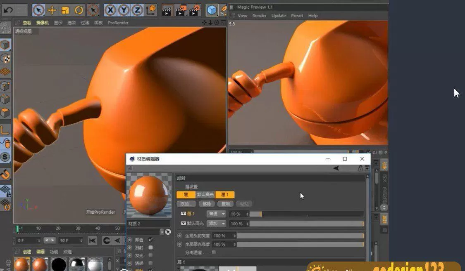
Task: Lock the X axis in the toolbar
Action: 111,9
